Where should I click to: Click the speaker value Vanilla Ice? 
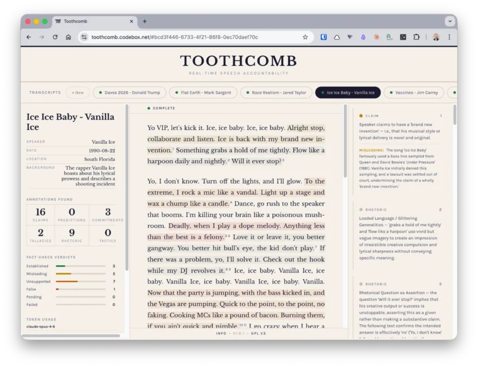coord(103,142)
